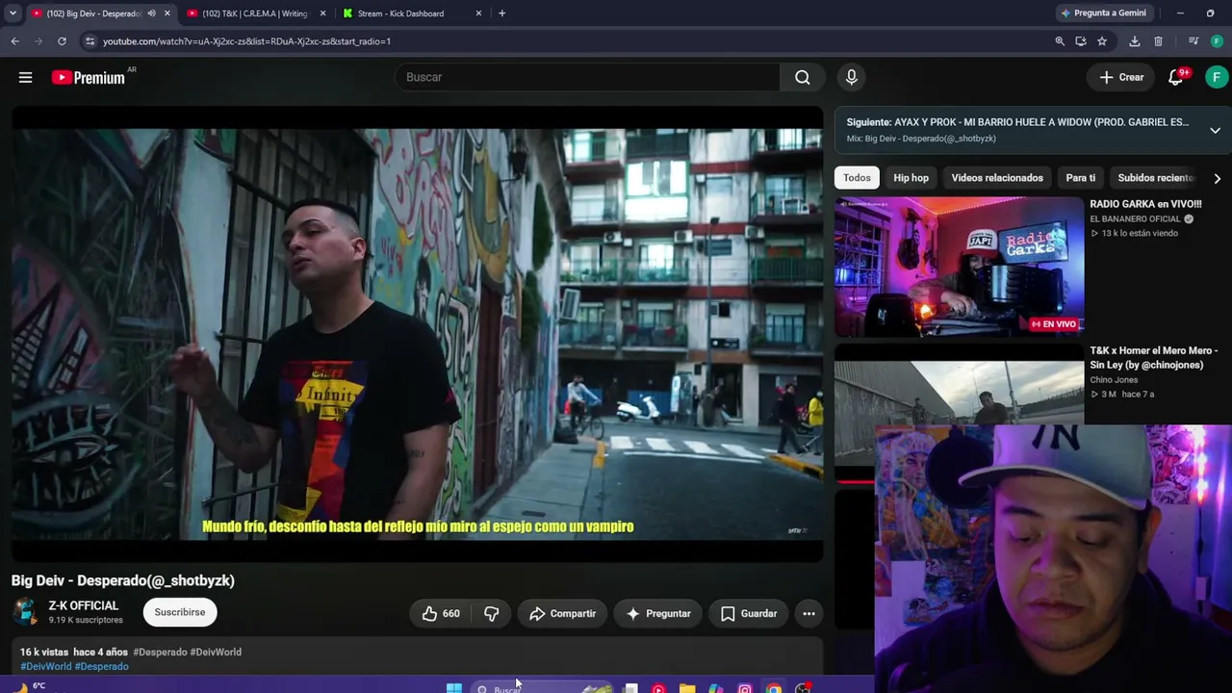Screen dimensions: 1232x693
Task: Click the Big Deiv - Desperado video title
Action: [x=123, y=580]
